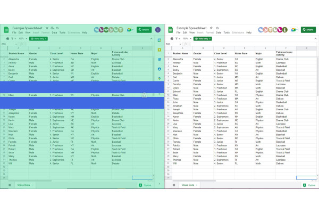This screenshot has height=213, width=319.
Task: Print from the green-tinted window toolbar
Action: pyautogui.click(x=8, y=38)
